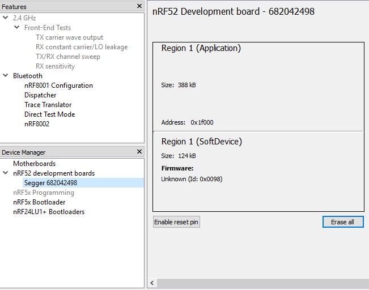Select Motherboards in Device Manager
The width and height of the screenshot is (369, 290).
point(35,164)
